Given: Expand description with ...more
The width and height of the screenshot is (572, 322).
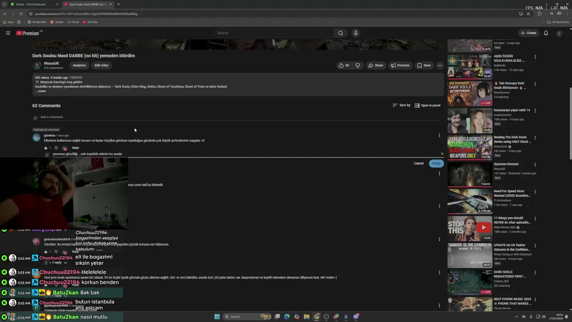Looking at the screenshot, I should [40, 91].
